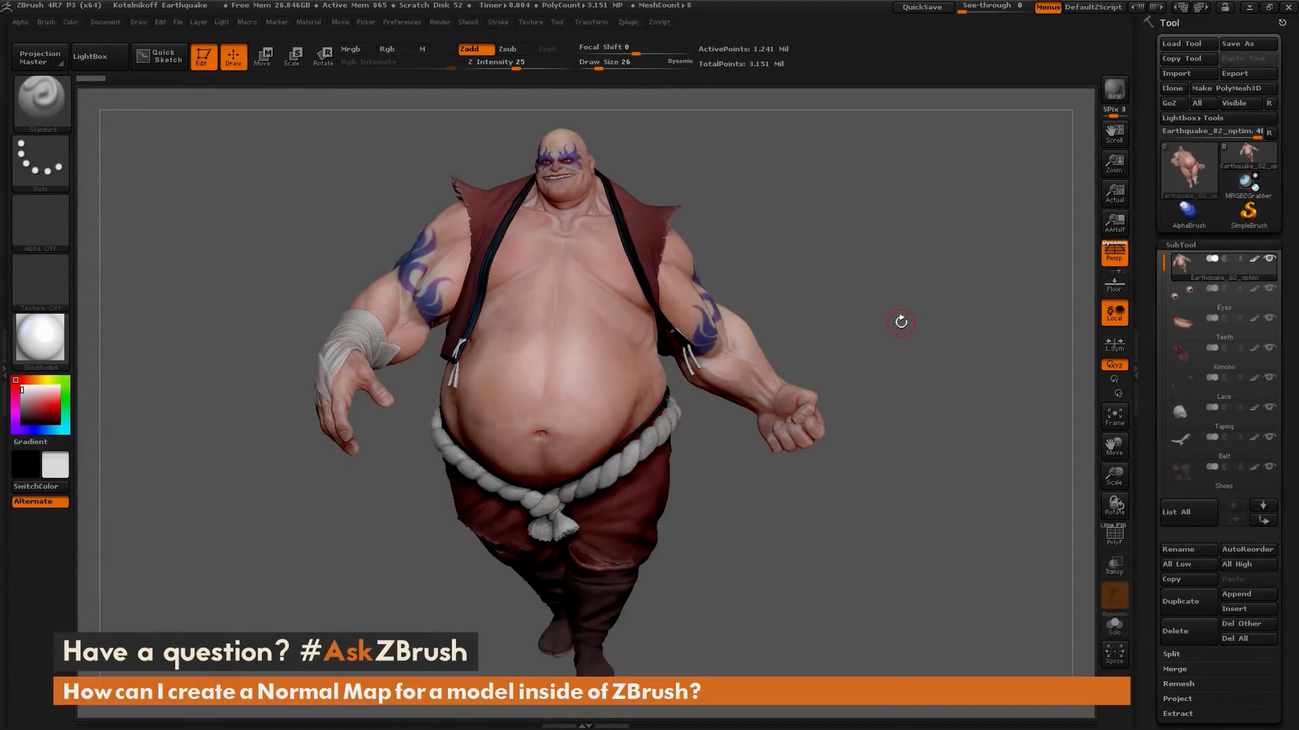This screenshot has width=1299, height=730.
Task: Pick a color in the color picker
Action: (41, 404)
